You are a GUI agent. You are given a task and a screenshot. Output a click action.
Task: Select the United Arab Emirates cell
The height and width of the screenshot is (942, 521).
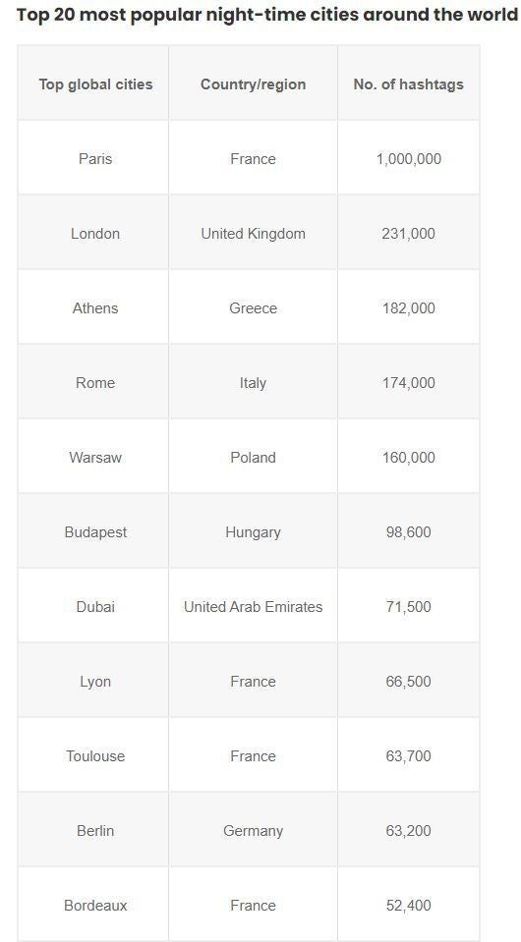point(253,607)
